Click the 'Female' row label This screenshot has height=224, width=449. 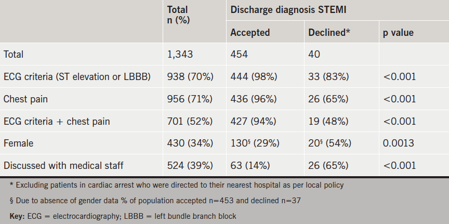click(x=18, y=143)
